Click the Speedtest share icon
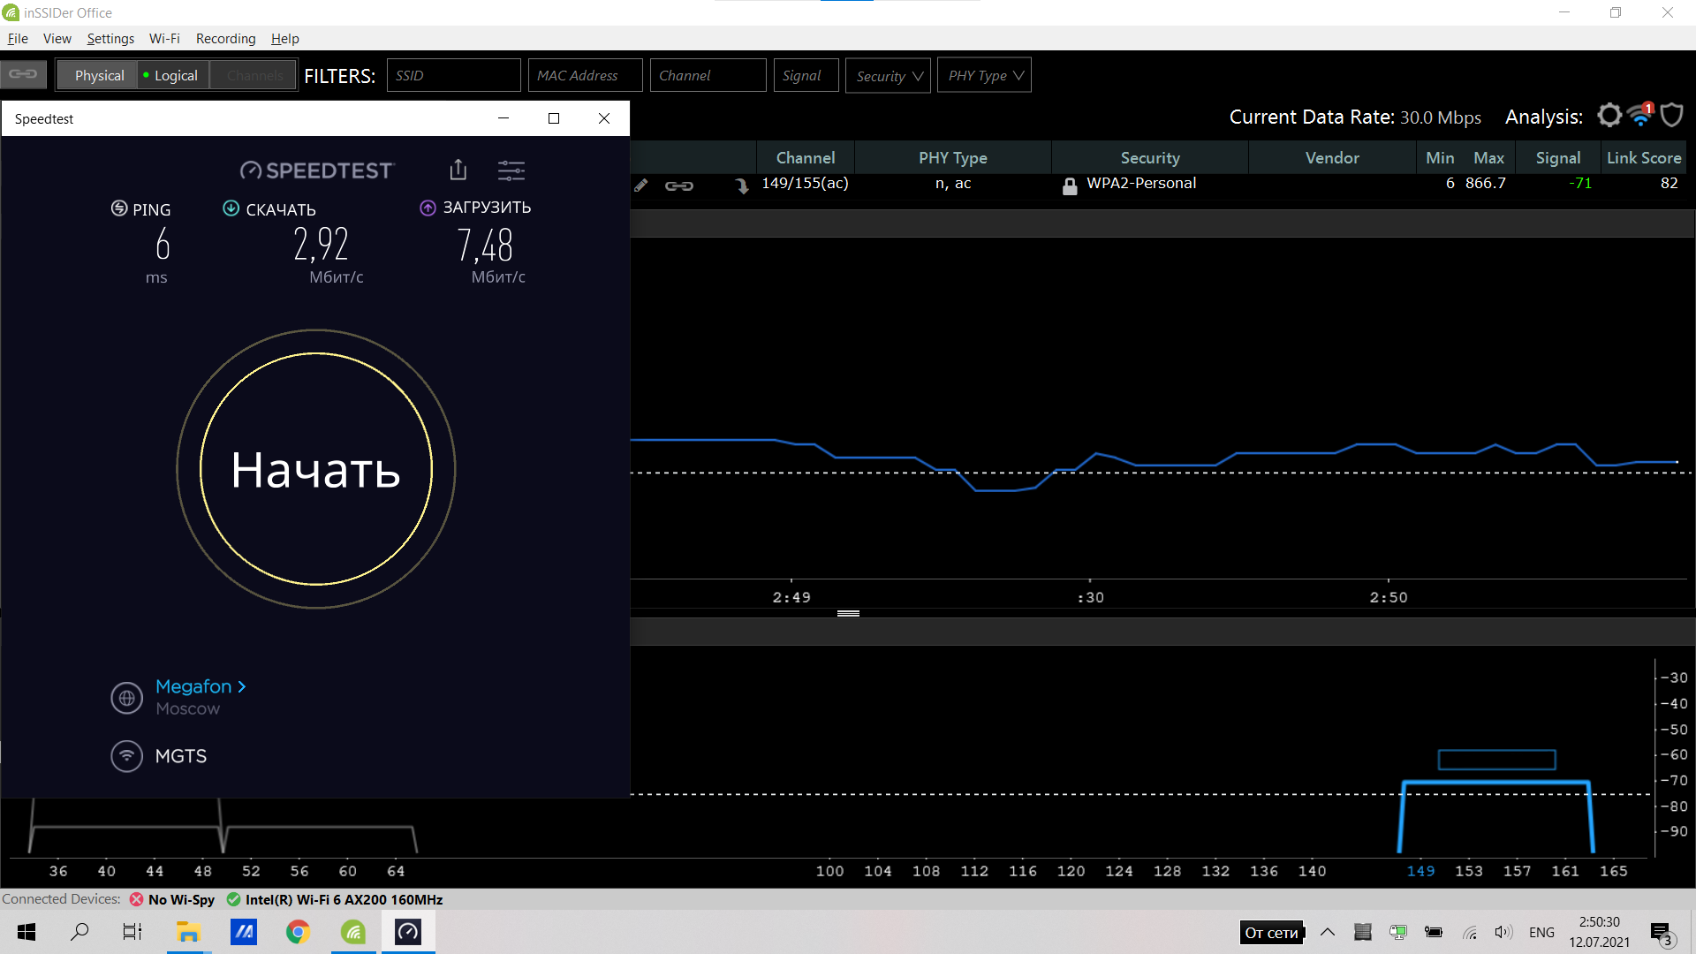 click(x=458, y=170)
